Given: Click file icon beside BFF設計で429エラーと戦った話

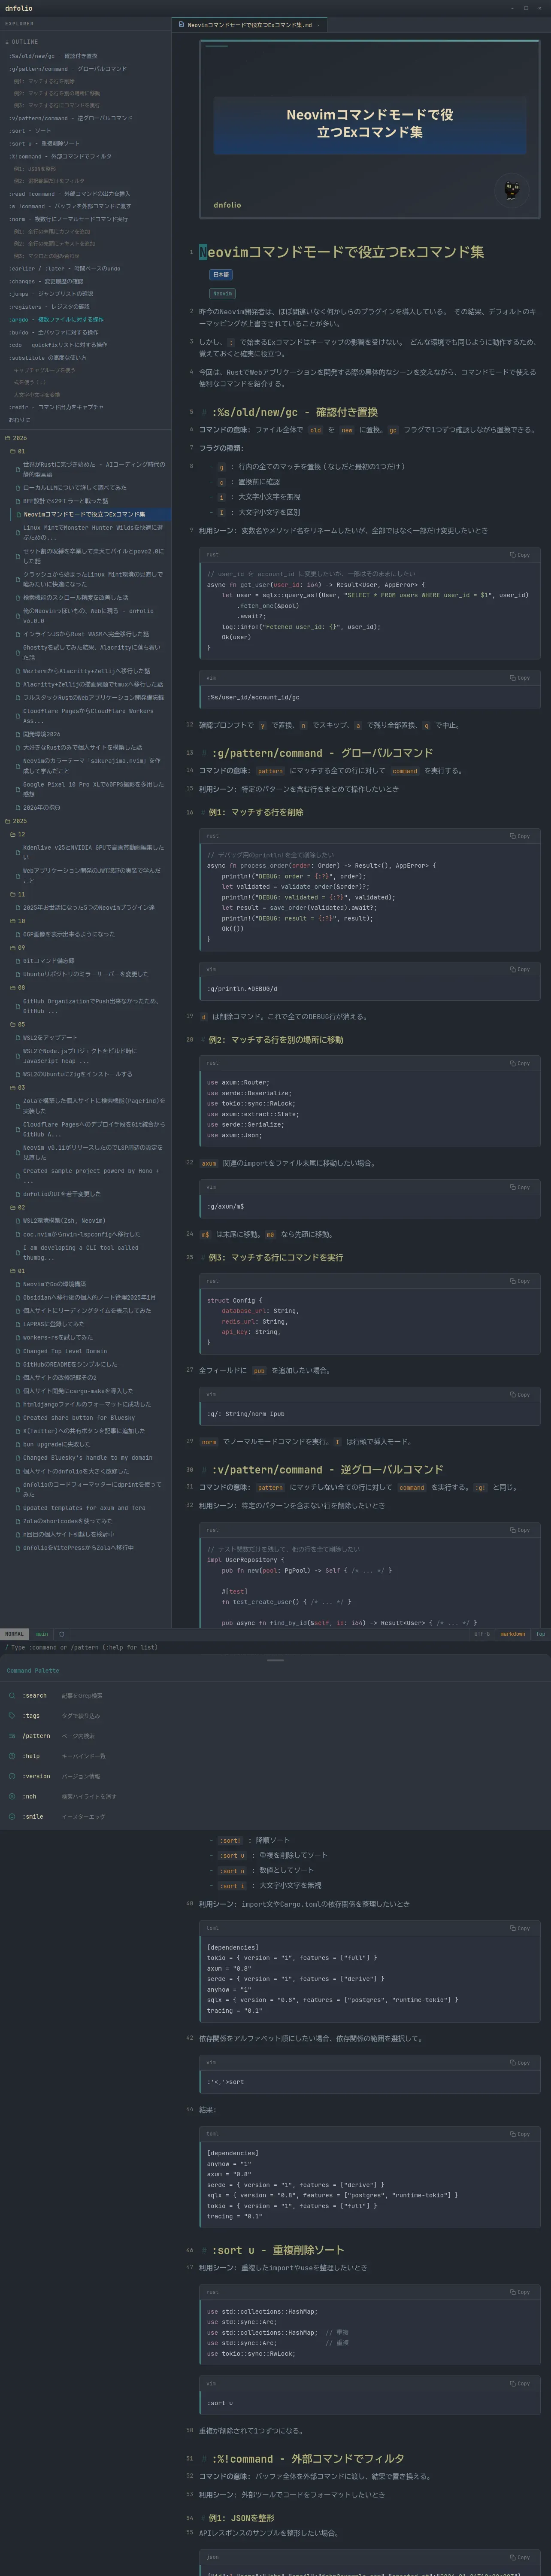Looking at the screenshot, I should (18, 501).
